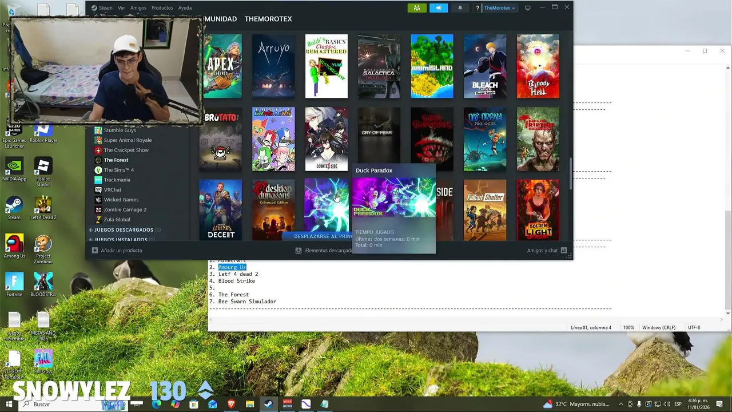Open the Bleach Brave Souls cover
732x412 pixels.
click(485, 66)
